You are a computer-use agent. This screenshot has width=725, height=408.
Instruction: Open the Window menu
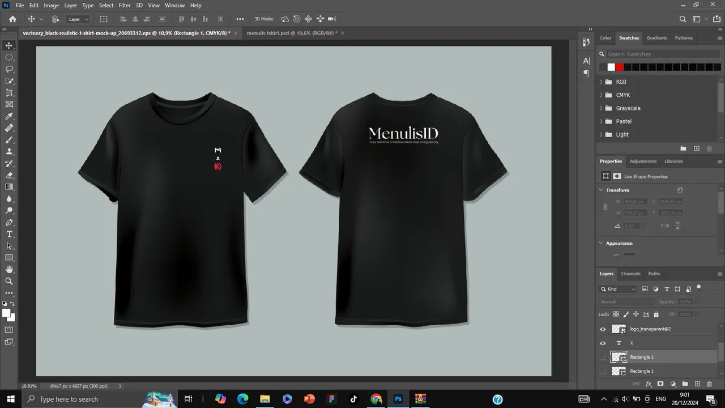(174, 5)
